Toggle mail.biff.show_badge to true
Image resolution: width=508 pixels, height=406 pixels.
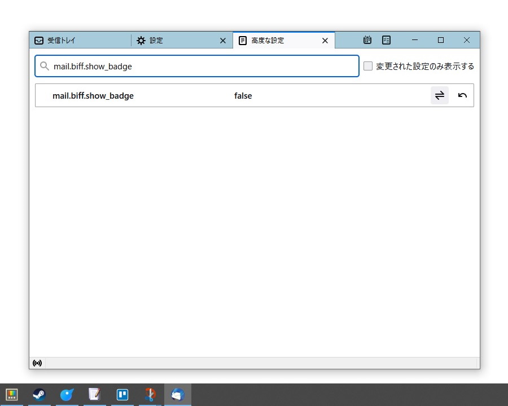(440, 95)
